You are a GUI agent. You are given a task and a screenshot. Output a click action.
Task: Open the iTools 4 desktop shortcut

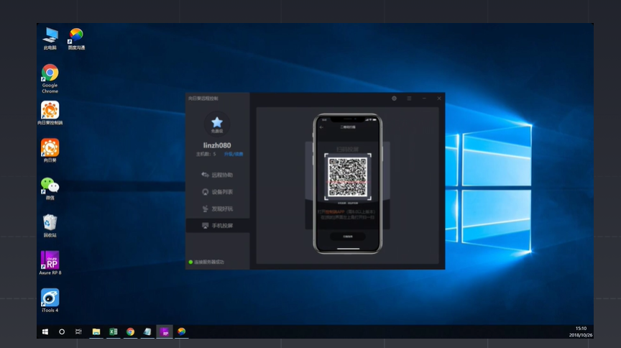(x=50, y=301)
